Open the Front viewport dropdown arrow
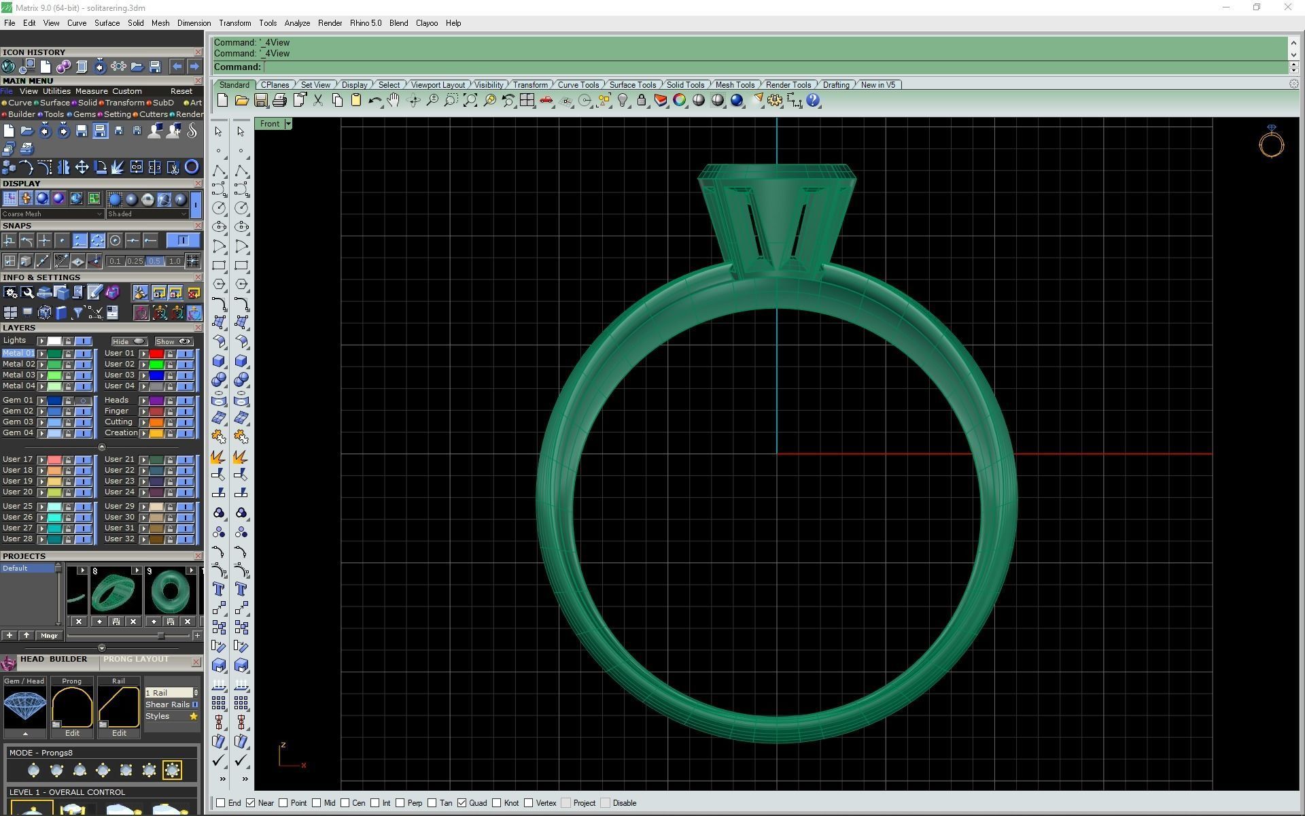Viewport: 1305px width, 816px height. pos(288,124)
